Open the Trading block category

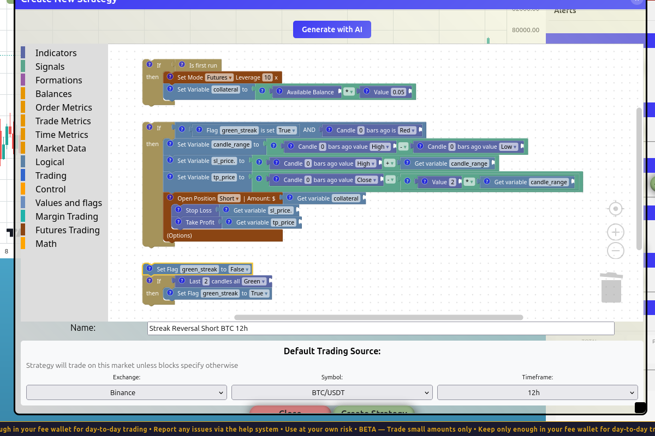tap(51, 175)
